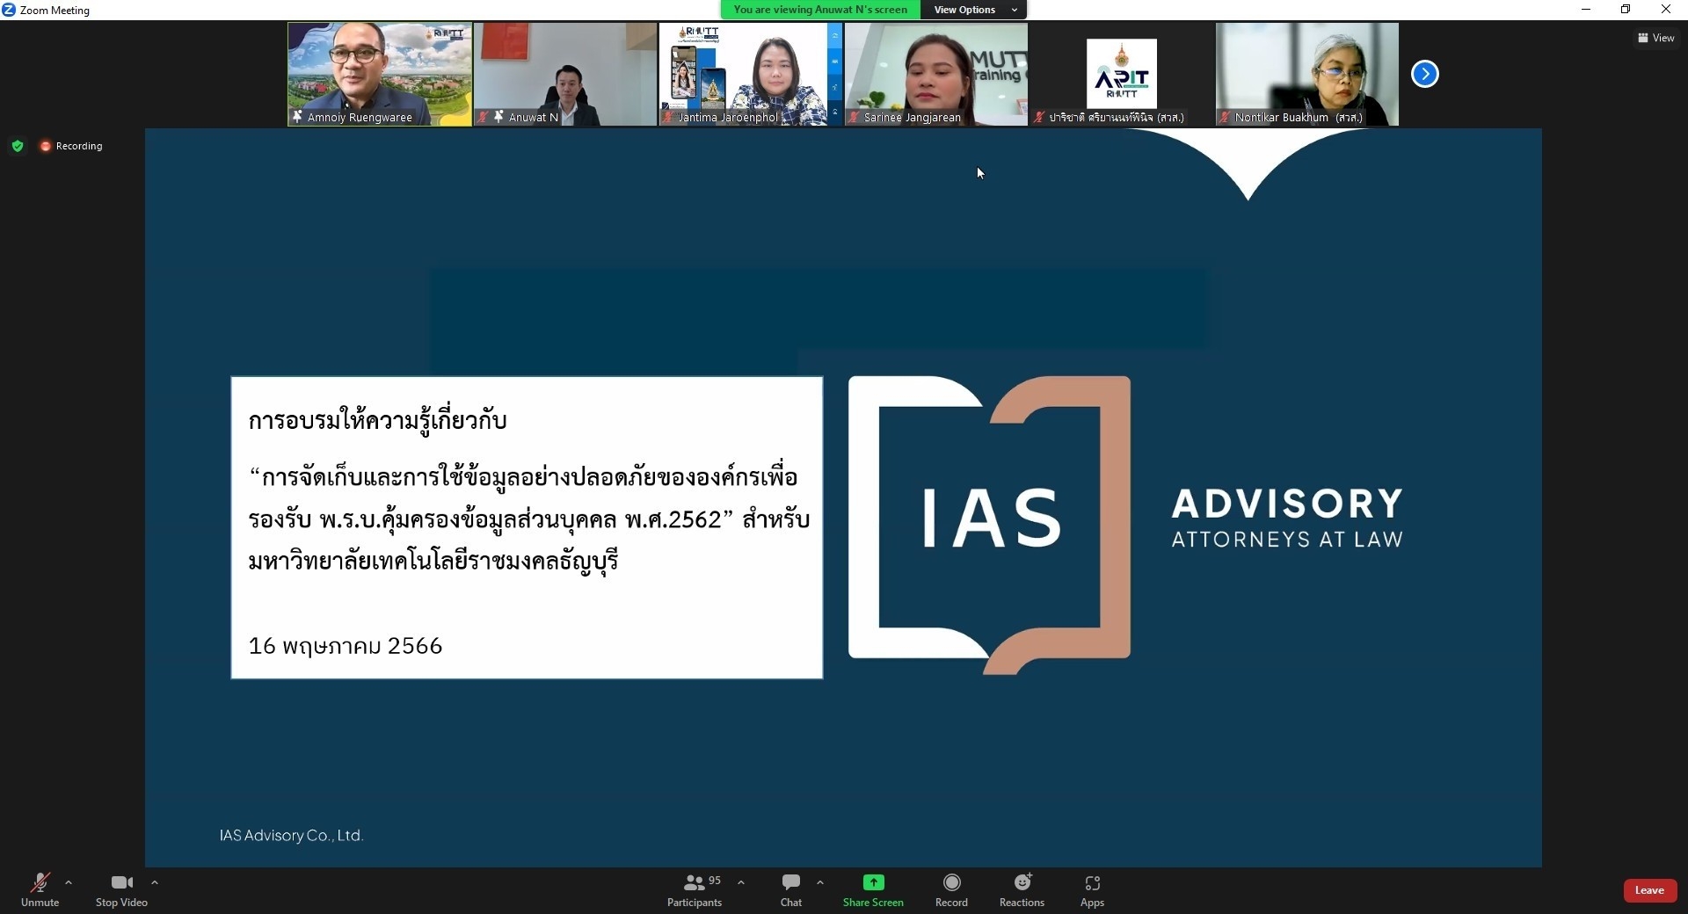1688x914 pixels.
Task: Click the green Share Screen button
Action: [873, 889]
